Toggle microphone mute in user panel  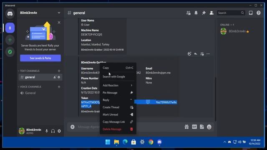click(x=47, y=131)
